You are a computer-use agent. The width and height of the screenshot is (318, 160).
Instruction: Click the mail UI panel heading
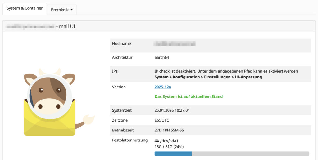coord(66,27)
